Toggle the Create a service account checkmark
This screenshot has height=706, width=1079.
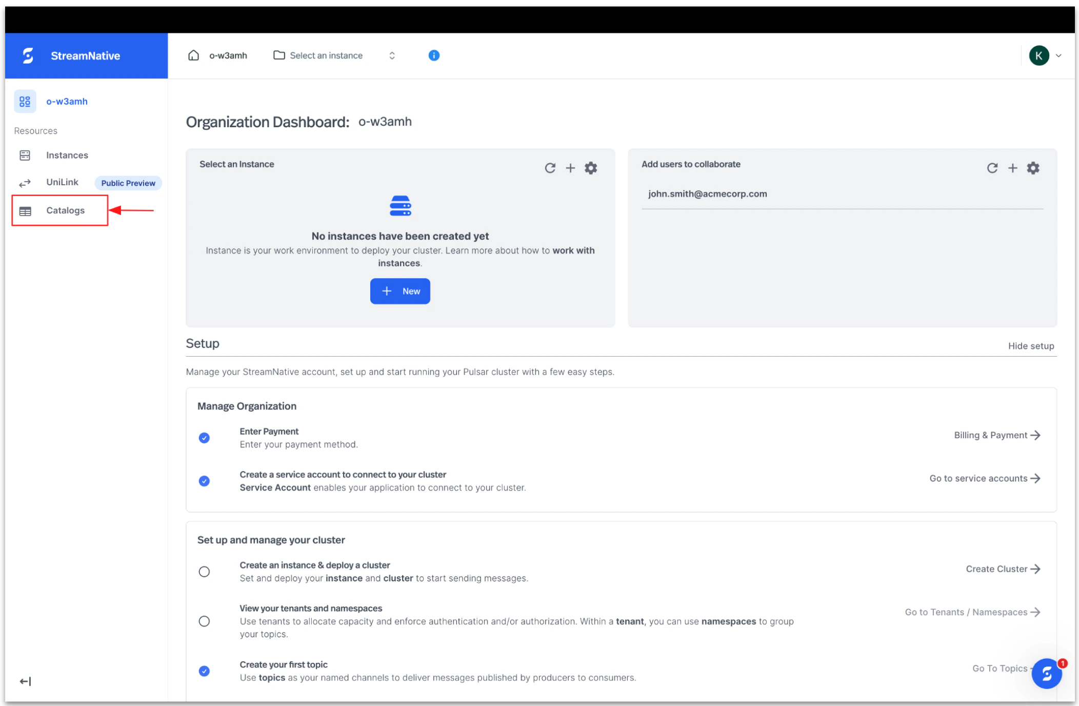(x=204, y=481)
